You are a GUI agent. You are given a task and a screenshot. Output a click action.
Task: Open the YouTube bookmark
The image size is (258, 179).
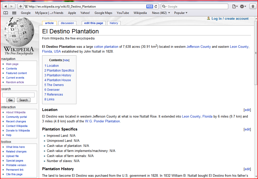pyautogui.click(x=123, y=13)
